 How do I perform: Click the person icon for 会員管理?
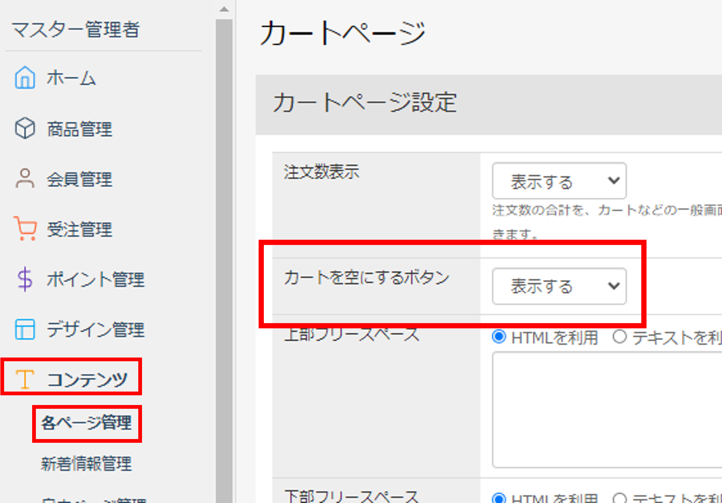click(x=25, y=178)
